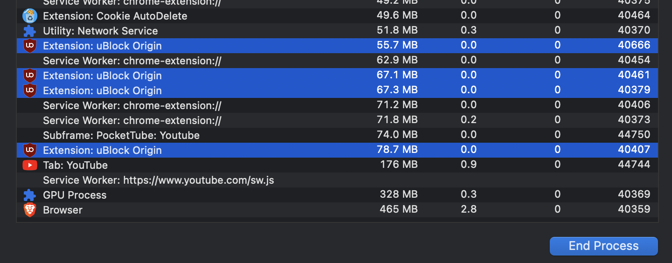The height and width of the screenshot is (263, 672).
Task: Click the uBlock Origin shield icon at 78.7 MB
Action: tap(30, 150)
